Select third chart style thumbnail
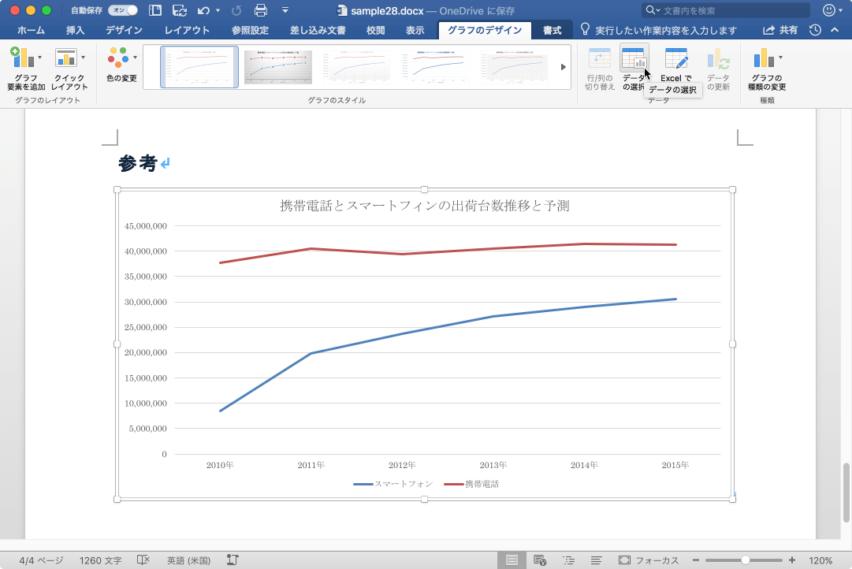Viewport: 852px width, 569px height. pos(356,67)
